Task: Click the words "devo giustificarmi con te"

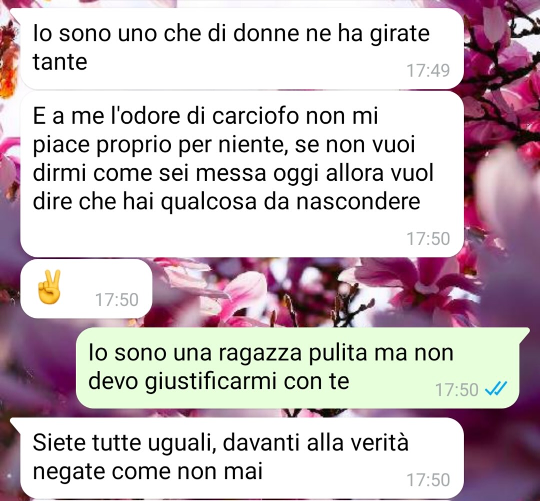Action: tap(219, 381)
